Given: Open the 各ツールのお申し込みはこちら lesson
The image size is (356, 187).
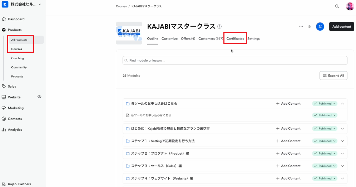Looking at the screenshot, I should click(x=151, y=115).
